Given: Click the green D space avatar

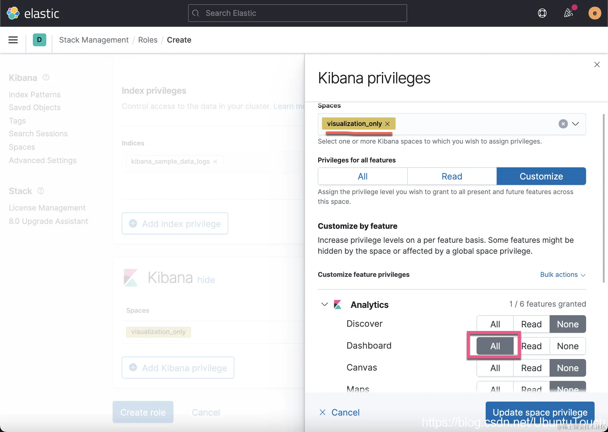Looking at the screenshot, I should pos(39,40).
